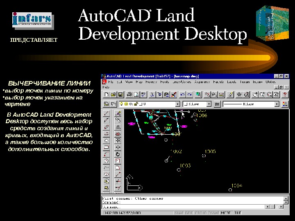Click the Redo arrow icon
Image resolution: width=295 pixels, height=221 pixels.
[x=189, y=95]
